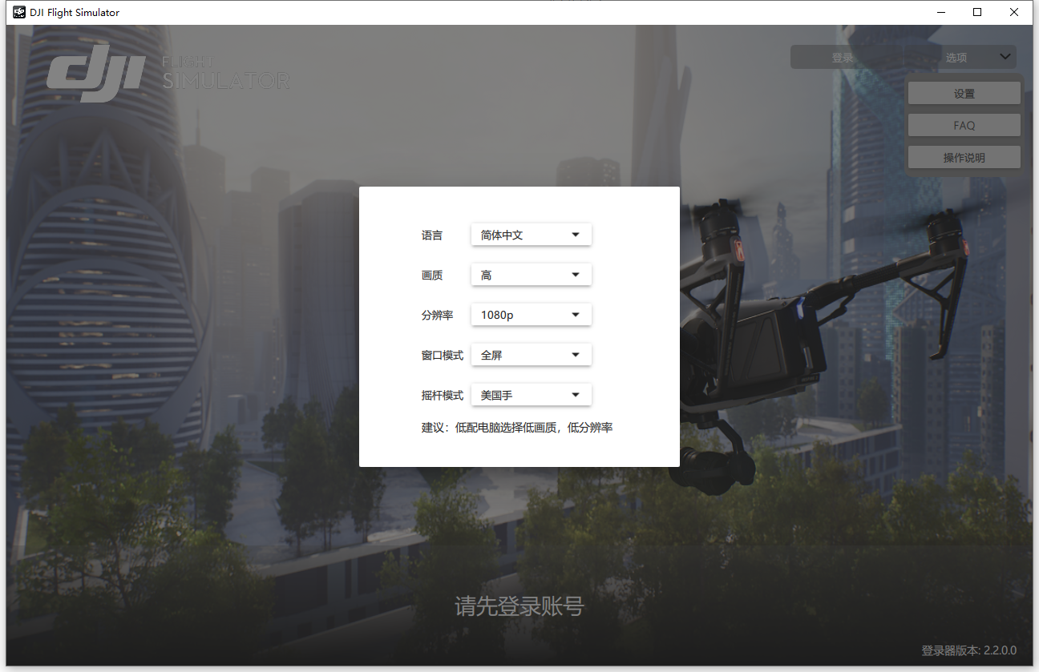Open 设置 from the options menu
The height and width of the screenshot is (672, 1039).
coord(964,94)
